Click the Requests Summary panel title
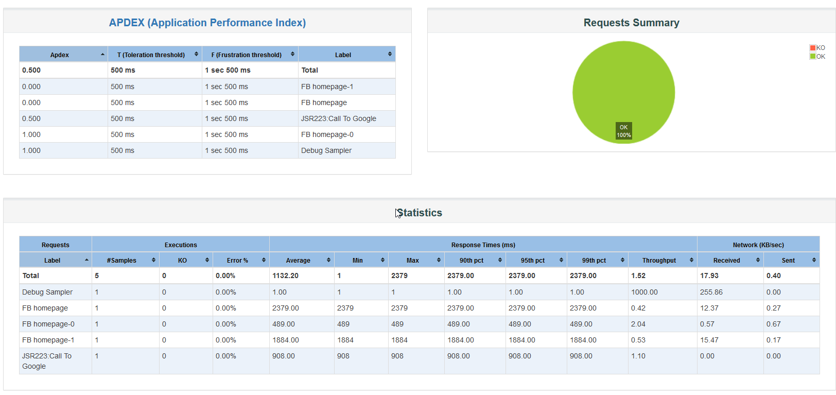This screenshot has height=395, width=836. 631,23
